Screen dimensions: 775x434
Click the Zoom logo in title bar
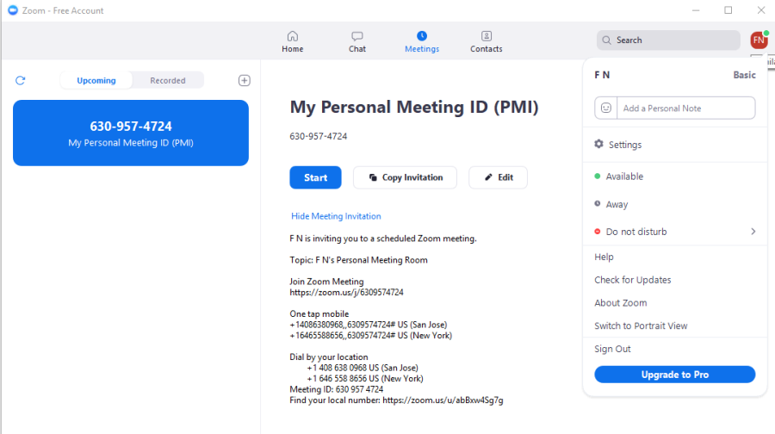coord(13,10)
